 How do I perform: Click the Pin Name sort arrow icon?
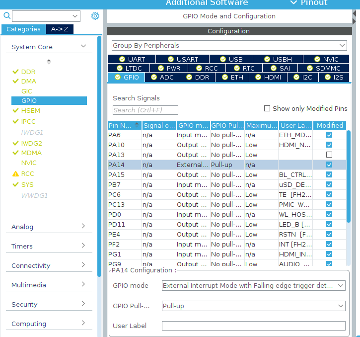point(137,125)
